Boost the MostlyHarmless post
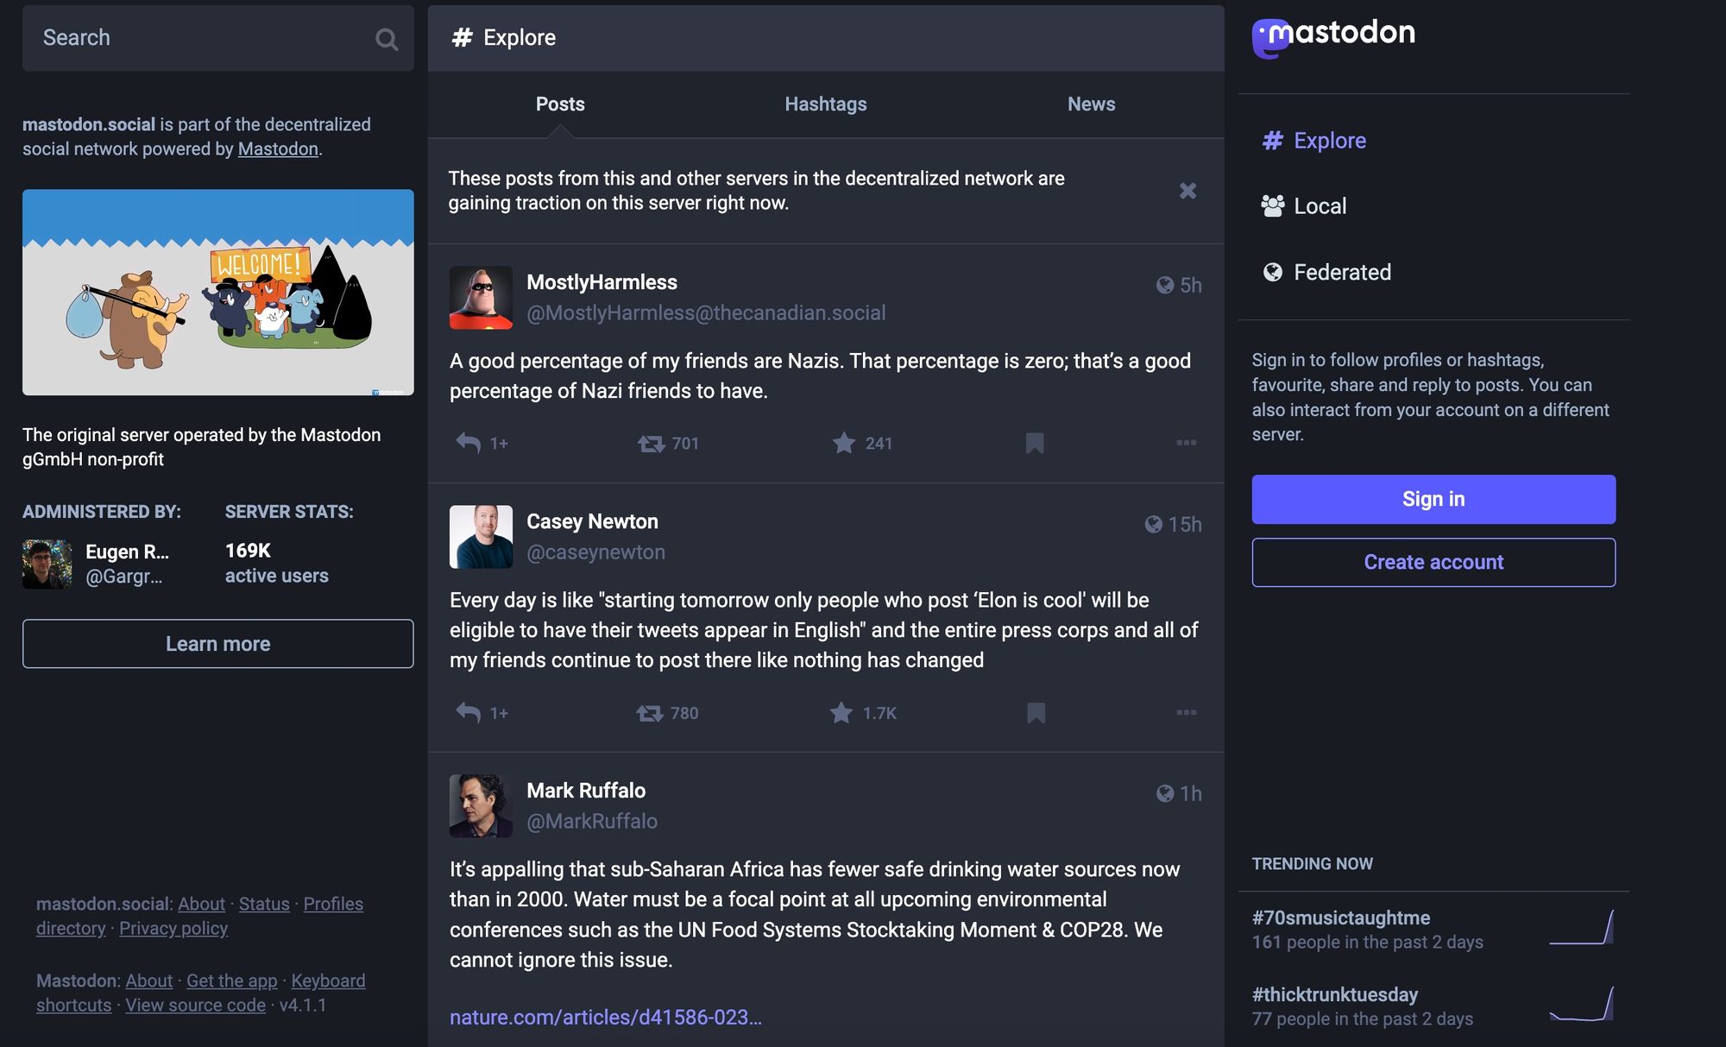 651,444
